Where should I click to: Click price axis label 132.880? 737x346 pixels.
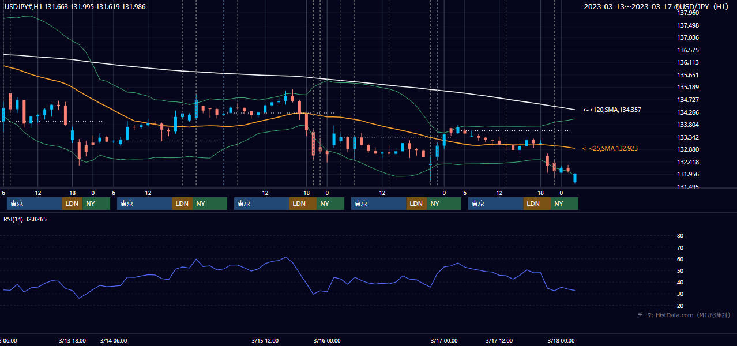(x=688, y=149)
